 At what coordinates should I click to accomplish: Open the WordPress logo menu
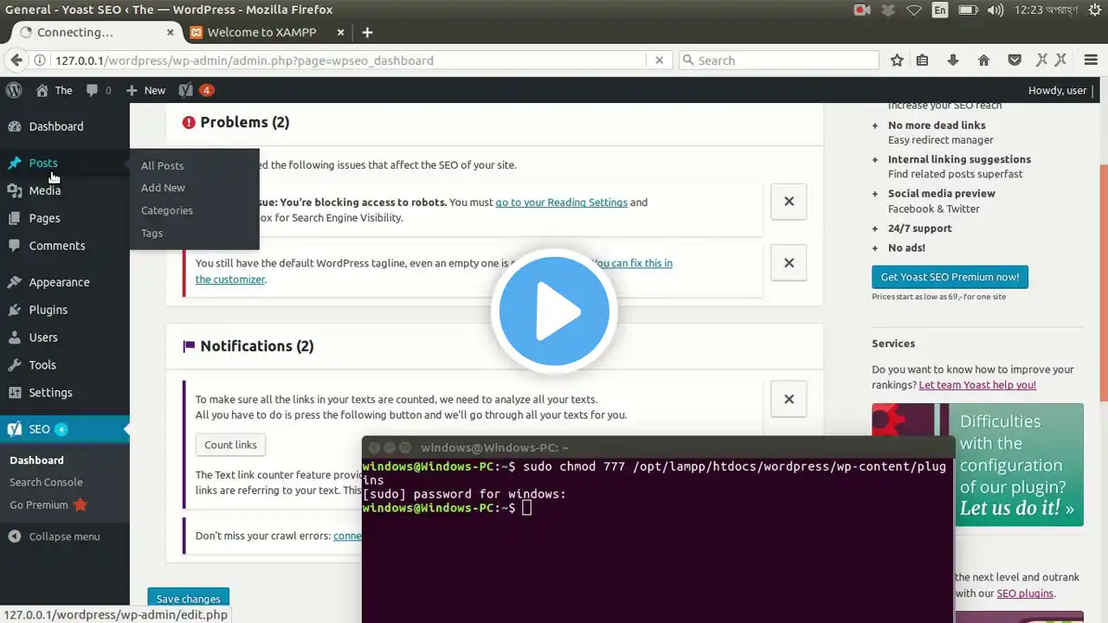(14, 90)
